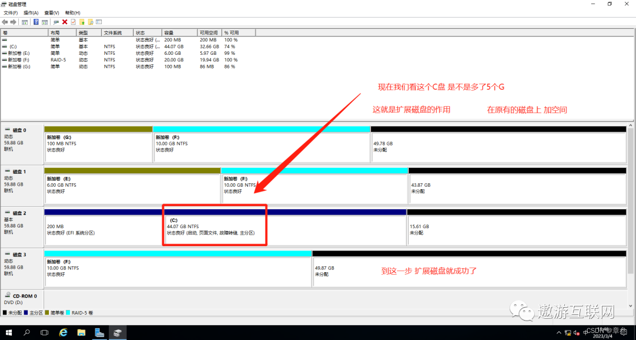The image size is (636, 340).
Task: Sort by the 容量 column header
Action: pyautogui.click(x=180, y=32)
